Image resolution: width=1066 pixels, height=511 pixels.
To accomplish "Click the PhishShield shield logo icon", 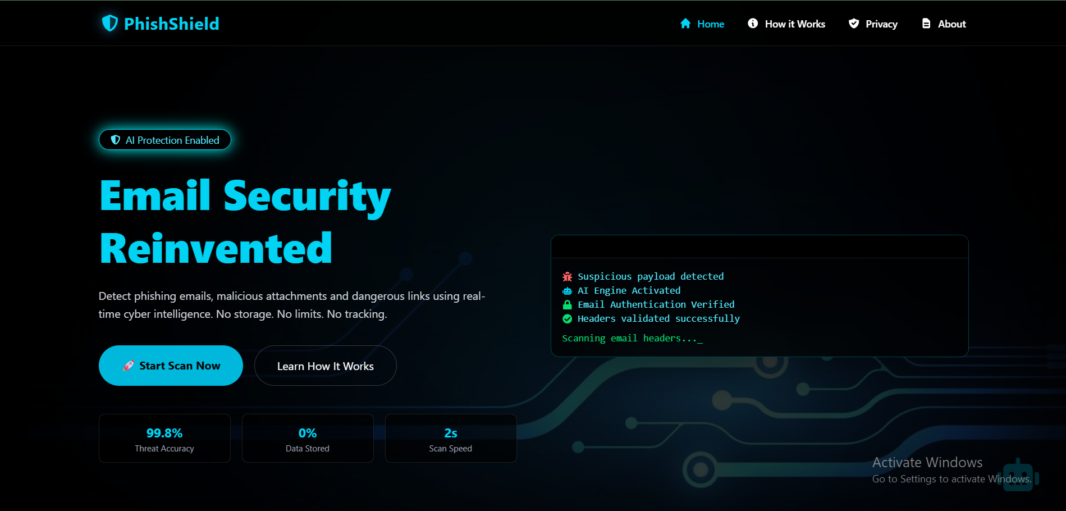I will [x=109, y=24].
